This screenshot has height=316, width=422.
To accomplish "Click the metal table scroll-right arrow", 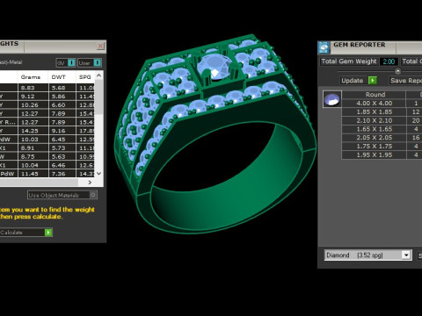I will 90,183.
